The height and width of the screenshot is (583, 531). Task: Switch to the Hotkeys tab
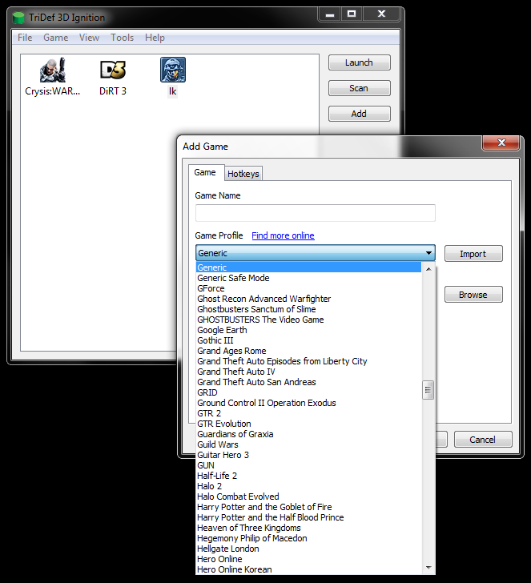[x=243, y=174]
